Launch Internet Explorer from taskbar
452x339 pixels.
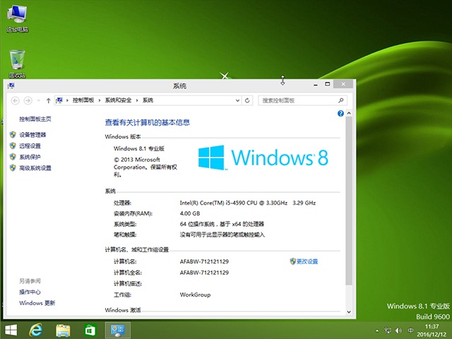(36, 330)
